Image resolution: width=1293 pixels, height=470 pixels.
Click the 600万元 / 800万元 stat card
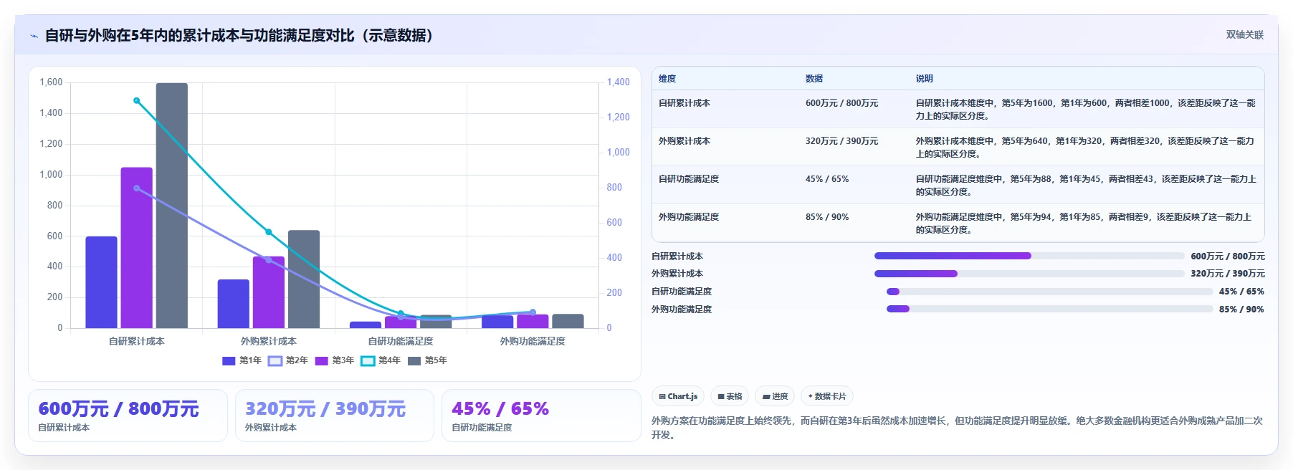point(128,416)
